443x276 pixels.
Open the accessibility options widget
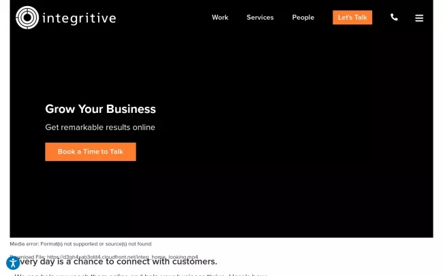13,263
